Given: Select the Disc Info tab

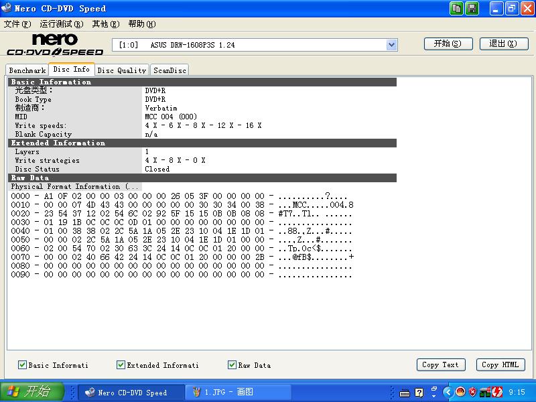Looking at the screenshot, I should click(x=72, y=69).
